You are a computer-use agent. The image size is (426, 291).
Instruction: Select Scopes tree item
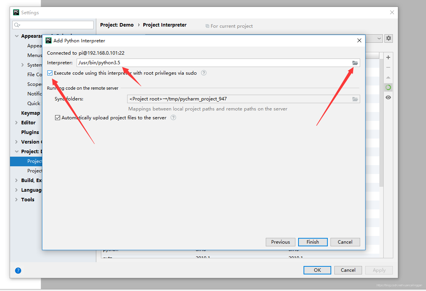point(35,84)
